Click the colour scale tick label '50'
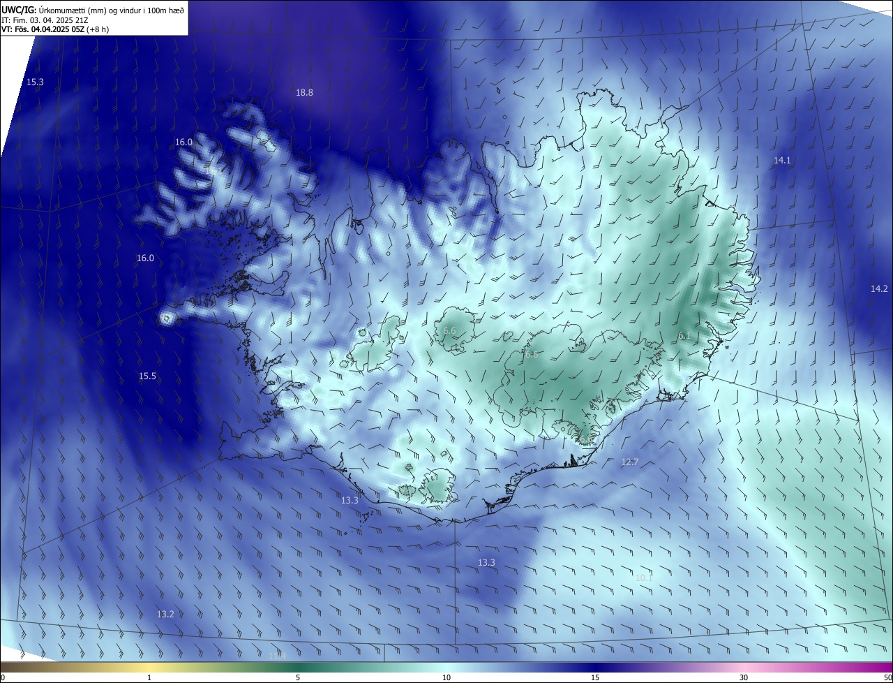Screen dimensions: 893x683 pyautogui.click(x=887, y=677)
